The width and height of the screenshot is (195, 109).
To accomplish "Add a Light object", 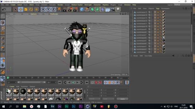I will point(118,9).
